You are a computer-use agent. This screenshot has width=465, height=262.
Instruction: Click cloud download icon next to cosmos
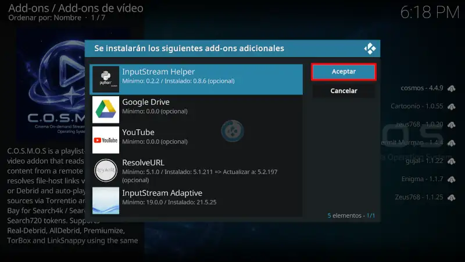click(x=452, y=88)
